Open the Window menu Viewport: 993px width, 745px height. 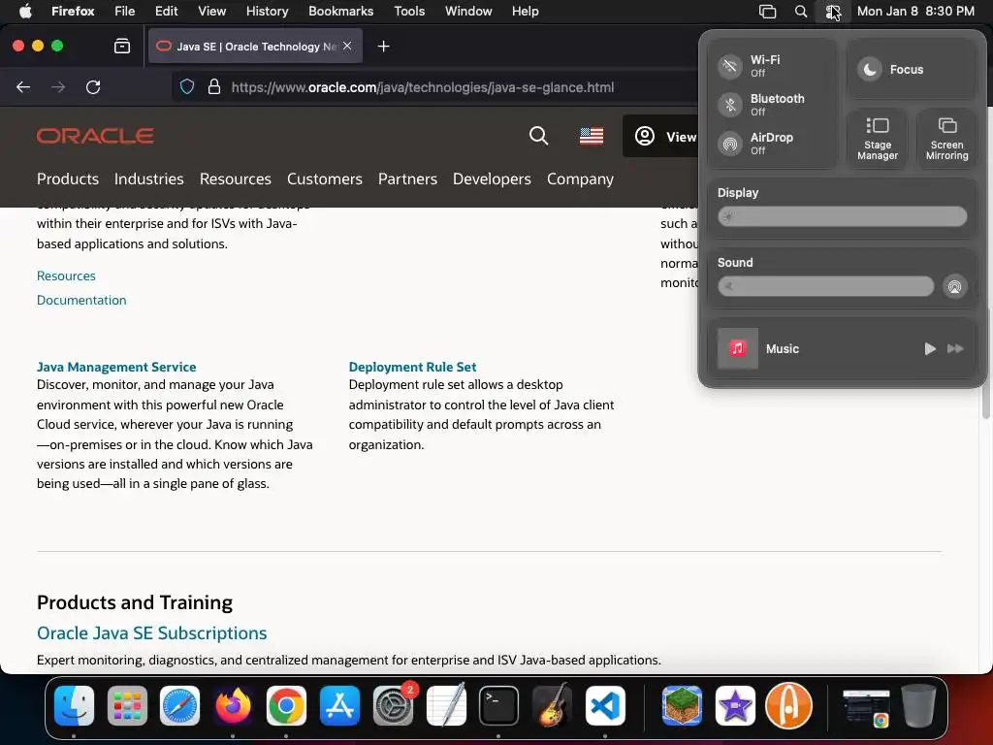point(468,12)
